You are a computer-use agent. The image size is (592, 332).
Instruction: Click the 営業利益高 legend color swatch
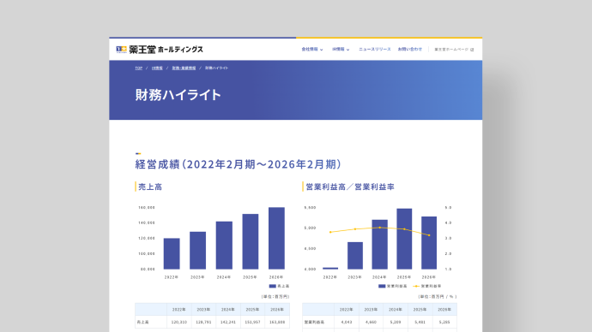(x=382, y=286)
